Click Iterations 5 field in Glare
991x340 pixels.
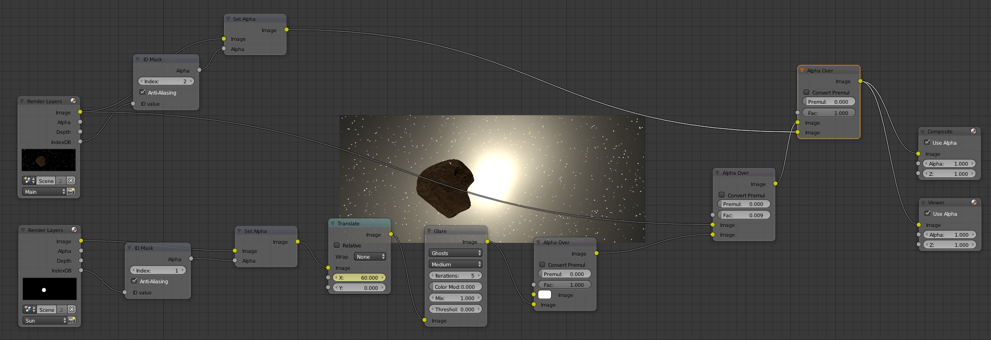pyautogui.click(x=455, y=276)
